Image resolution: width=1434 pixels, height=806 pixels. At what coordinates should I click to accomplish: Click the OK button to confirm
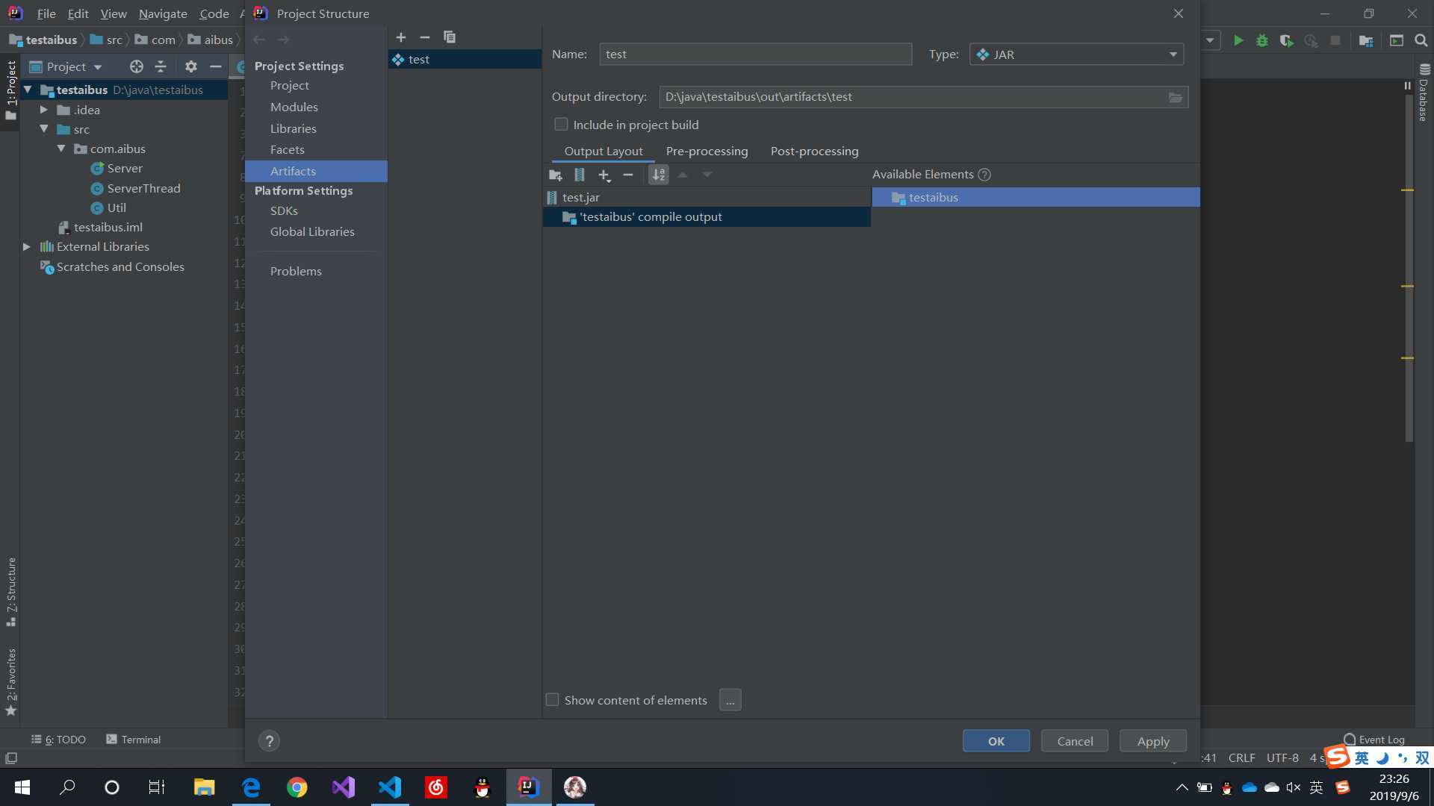[x=997, y=741]
